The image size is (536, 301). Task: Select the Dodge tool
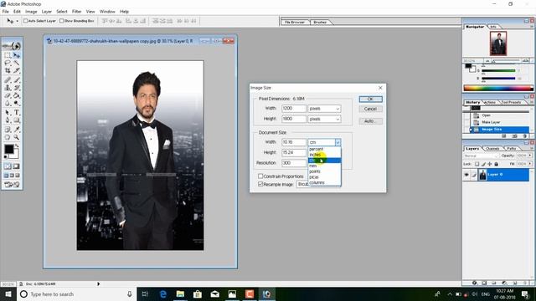point(17,103)
